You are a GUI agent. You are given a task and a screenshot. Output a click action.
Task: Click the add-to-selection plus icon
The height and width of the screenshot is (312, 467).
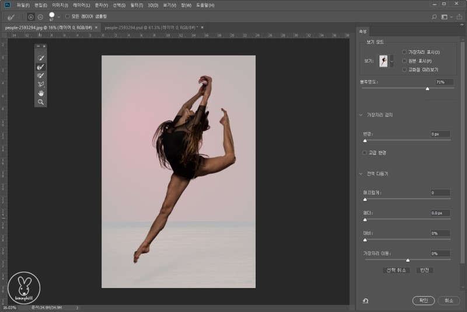click(31, 16)
